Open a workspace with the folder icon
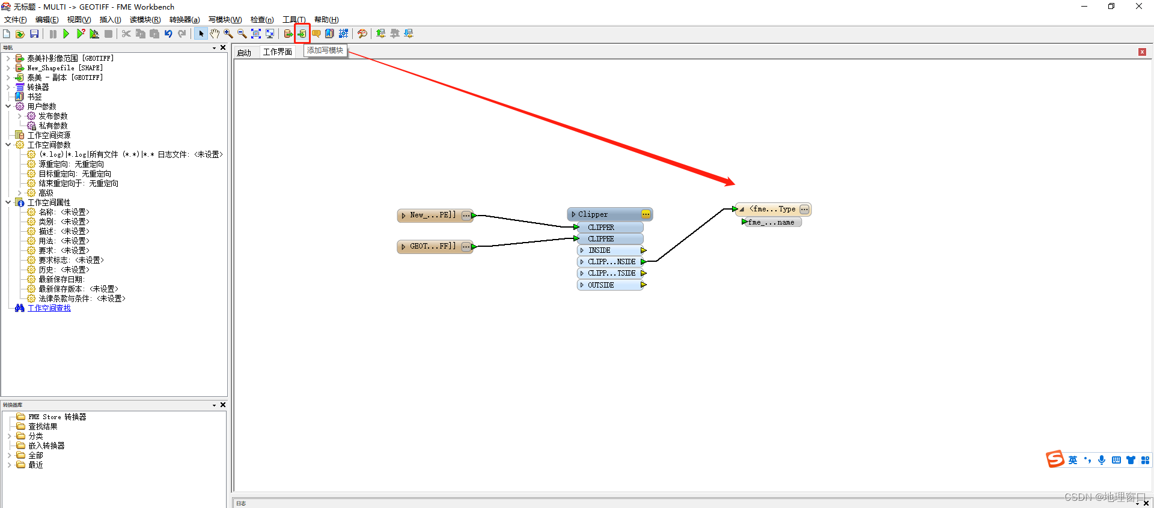This screenshot has height=508, width=1154. [x=20, y=34]
